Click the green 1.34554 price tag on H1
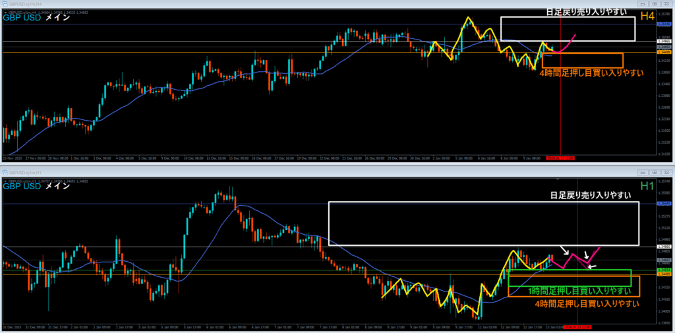Image resolution: width=675 pixels, height=333 pixels. [x=663, y=270]
